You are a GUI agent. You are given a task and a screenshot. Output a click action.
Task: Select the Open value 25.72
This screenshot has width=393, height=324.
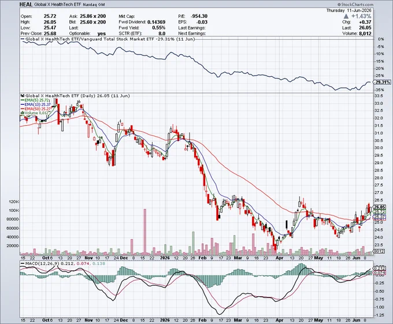(50, 16)
